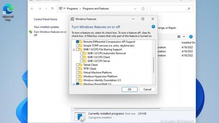Check Simple TCPIP services checkbox
Screen dimensions: 219x123
78,45
